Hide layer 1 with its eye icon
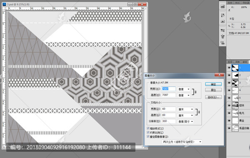Viewport: 250px width, 158px height. [229, 68]
